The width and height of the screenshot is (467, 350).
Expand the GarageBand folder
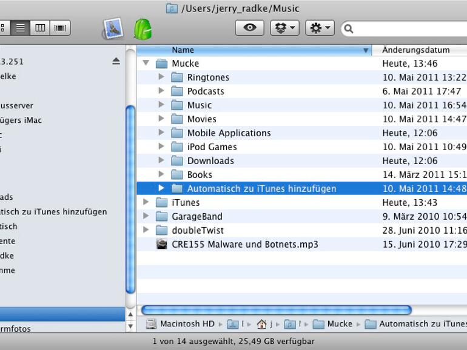[146, 216]
